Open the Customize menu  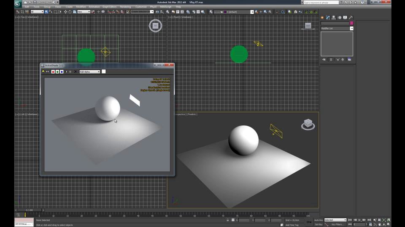point(141,7)
